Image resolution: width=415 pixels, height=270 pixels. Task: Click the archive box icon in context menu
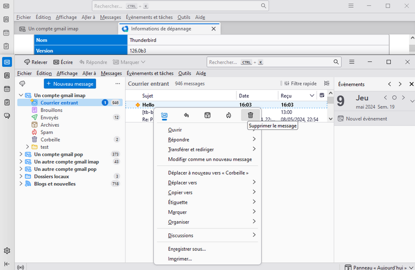pyautogui.click(x=207, y=115)
